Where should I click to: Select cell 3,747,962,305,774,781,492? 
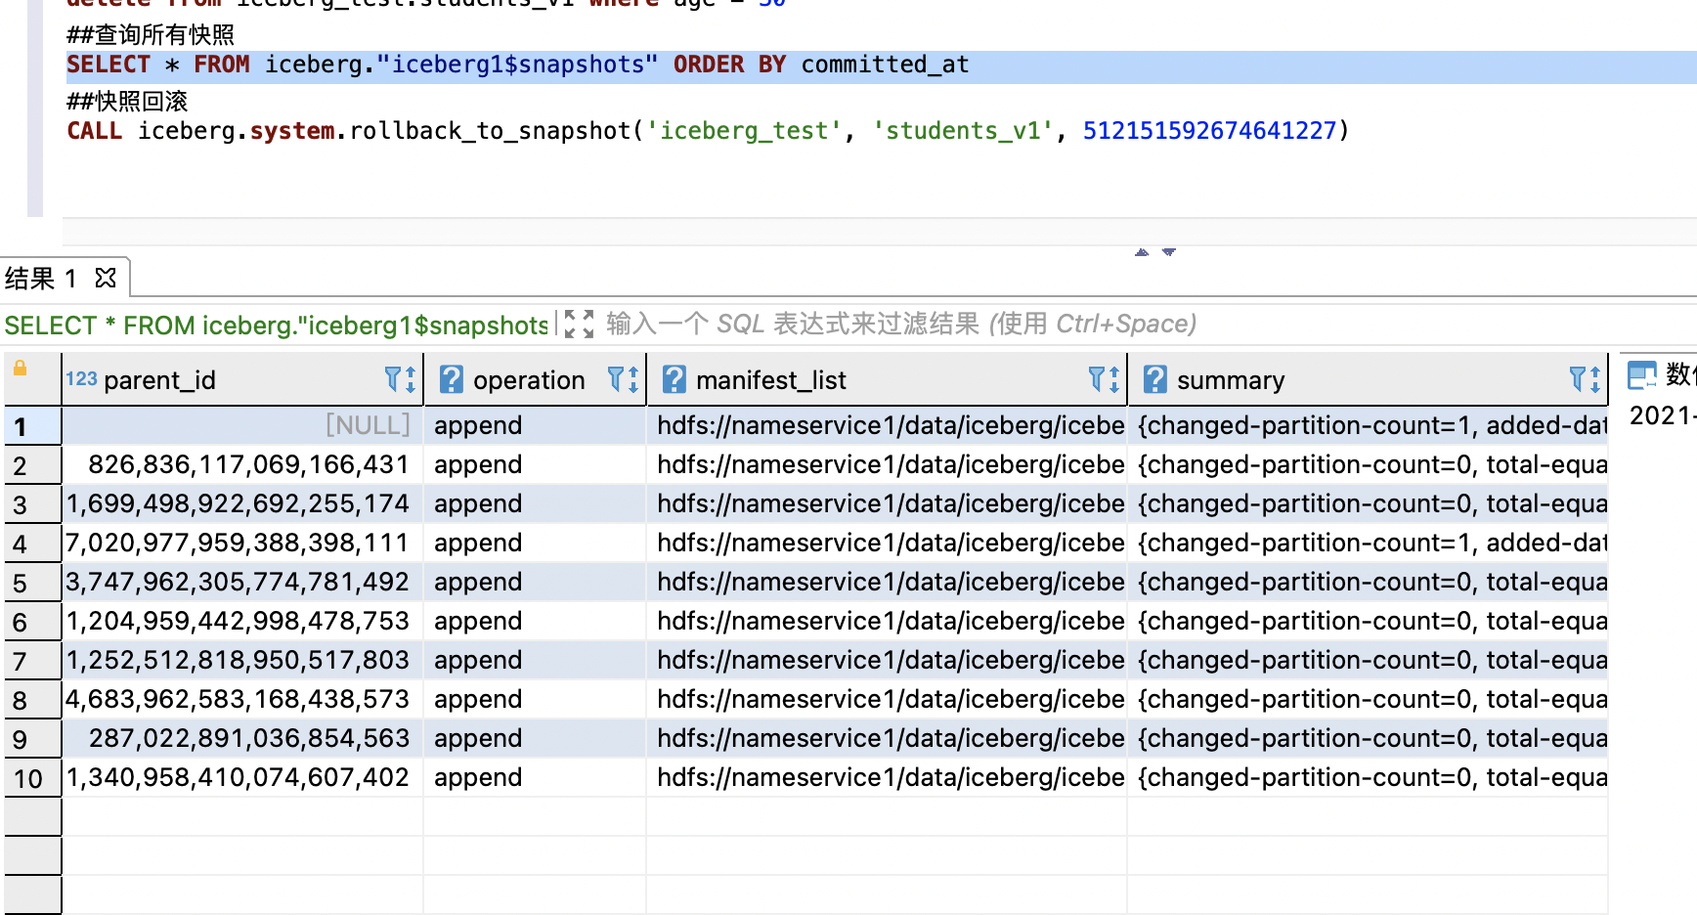click(242, 582)
